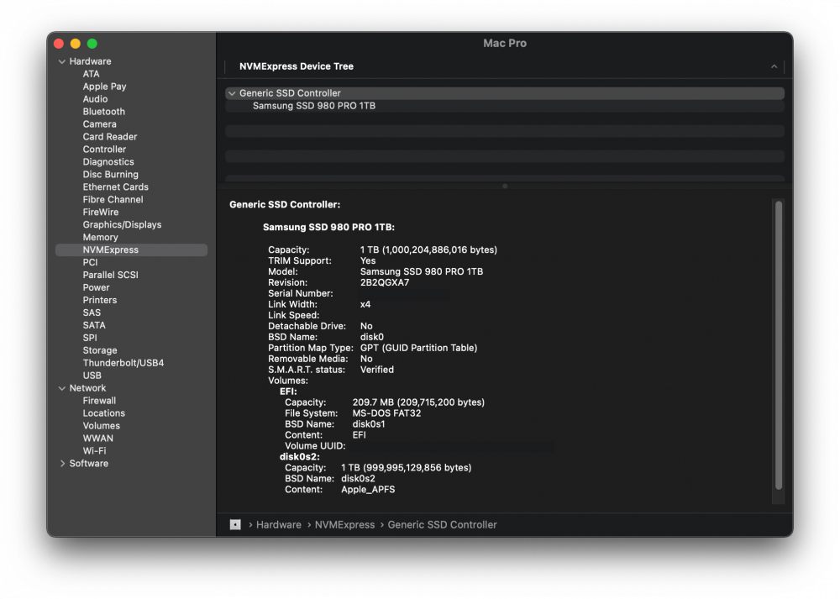The image size is (840, 599).
Task: Select Storage in the sidebar
Action: coord(100,350)
